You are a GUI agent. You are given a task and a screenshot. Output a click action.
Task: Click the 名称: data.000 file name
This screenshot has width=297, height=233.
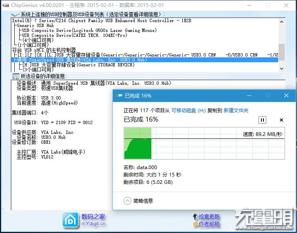point(140,167)
